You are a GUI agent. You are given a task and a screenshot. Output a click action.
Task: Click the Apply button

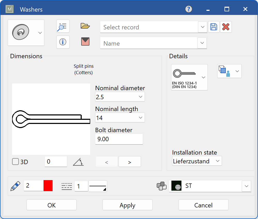coord(127,205)
